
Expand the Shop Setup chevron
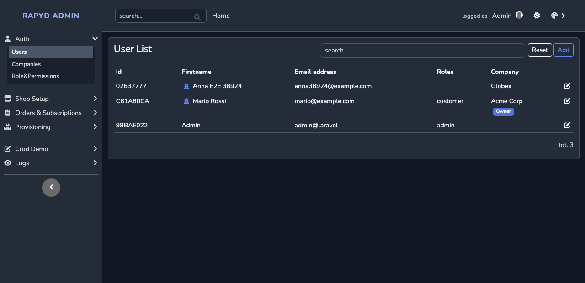coord(95,99)
